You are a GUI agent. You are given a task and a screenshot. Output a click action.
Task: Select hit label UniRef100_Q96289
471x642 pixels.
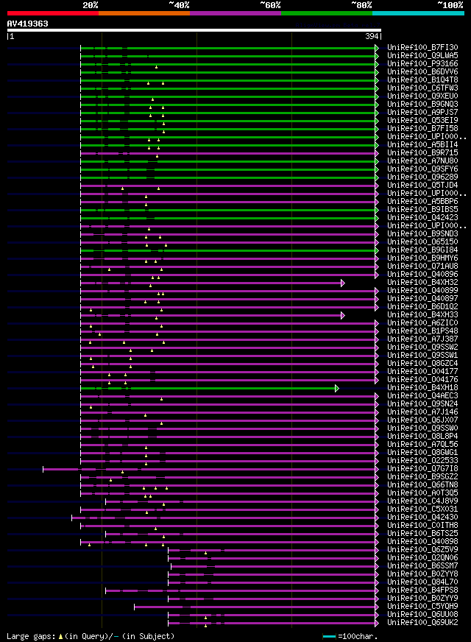[x=422, y=177]
